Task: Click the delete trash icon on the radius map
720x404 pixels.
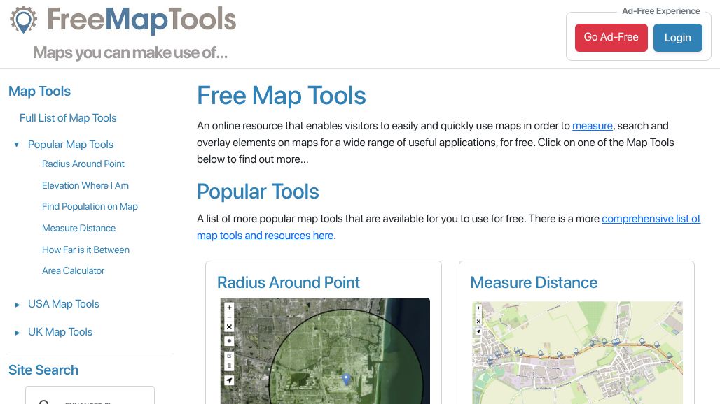Action: click(x=229, y=366)
